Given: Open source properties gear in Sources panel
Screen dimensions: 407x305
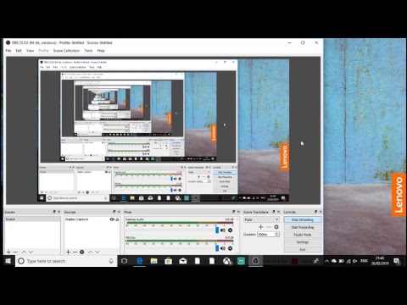Looking at the screenshot, I should point(82,252).
